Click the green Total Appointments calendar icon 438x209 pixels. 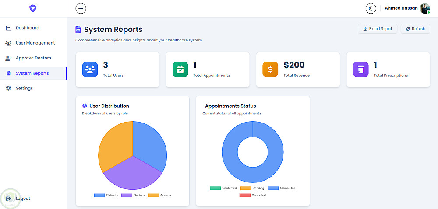tap(180, 69)
